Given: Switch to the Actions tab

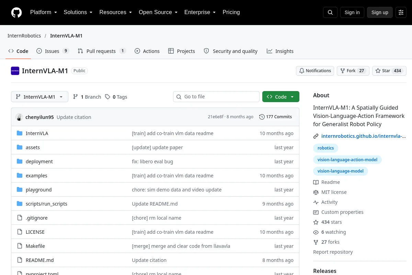Looking at the screenshot, I should point(147,51).
